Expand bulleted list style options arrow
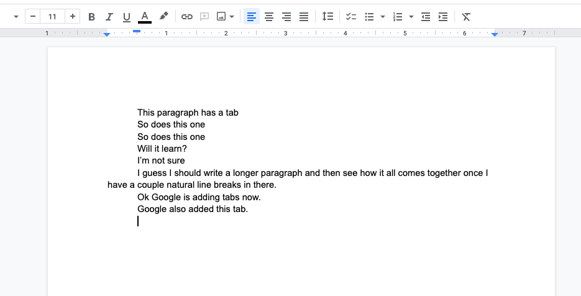The image size is (581, 296). (x=383, y=17)
